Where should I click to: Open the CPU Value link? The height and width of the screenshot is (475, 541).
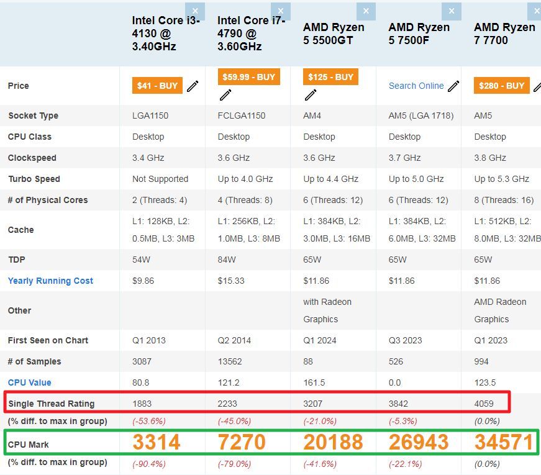pos(29,382)
